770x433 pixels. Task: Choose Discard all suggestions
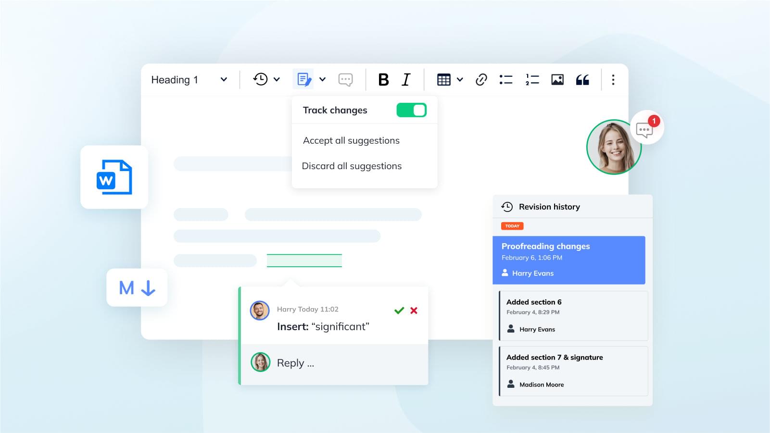coord(352,166)
